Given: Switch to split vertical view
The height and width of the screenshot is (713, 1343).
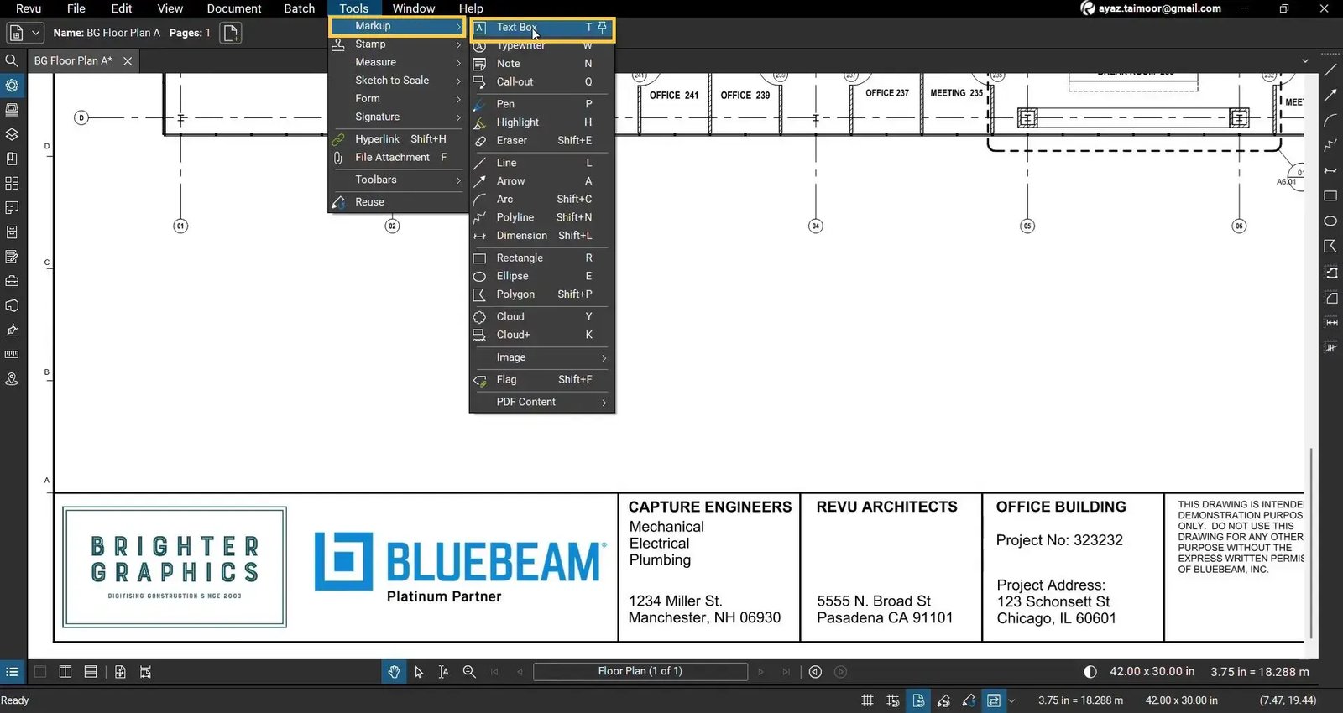Looking at the screenshot, I should [x=65, y=672].
